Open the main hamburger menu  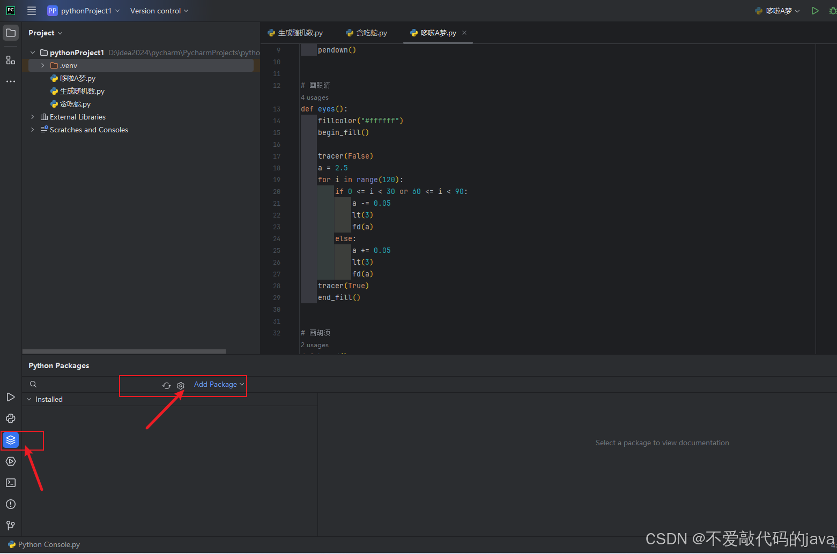[31, 10]
